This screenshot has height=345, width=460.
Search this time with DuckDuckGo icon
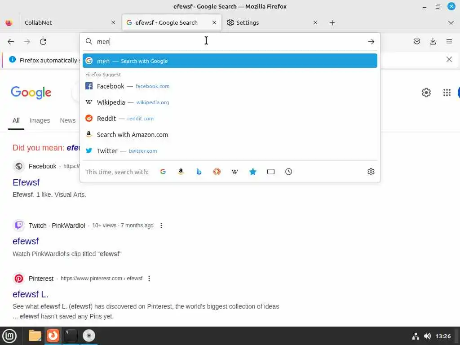pos(217,172)
